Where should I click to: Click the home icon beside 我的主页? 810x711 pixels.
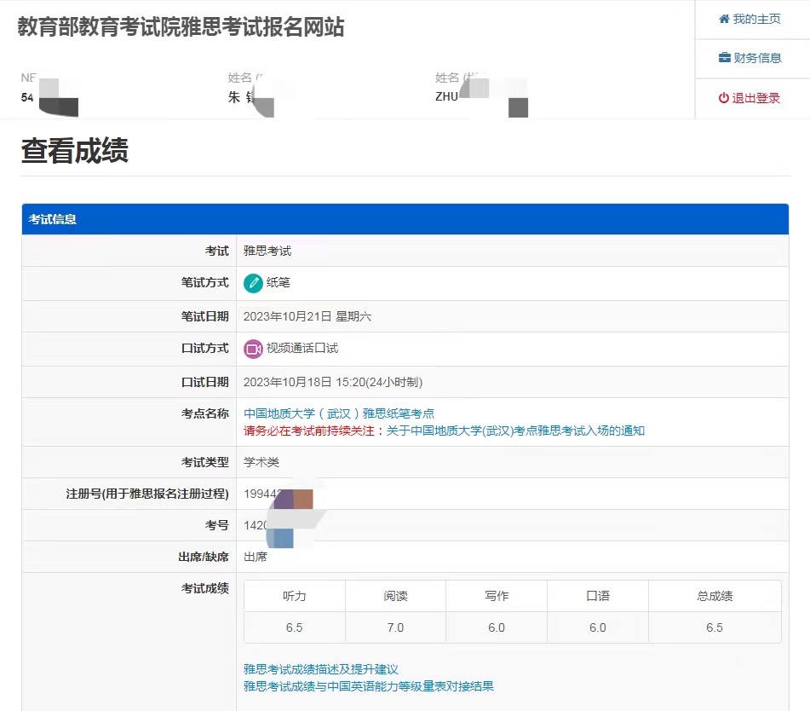(x=724, y=19)
